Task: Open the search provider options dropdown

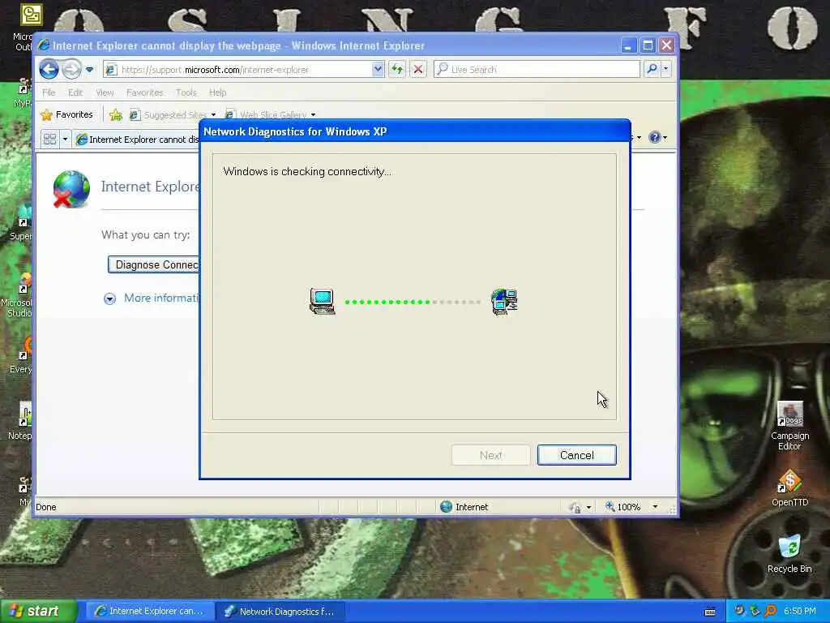Action: pos(666,70)
